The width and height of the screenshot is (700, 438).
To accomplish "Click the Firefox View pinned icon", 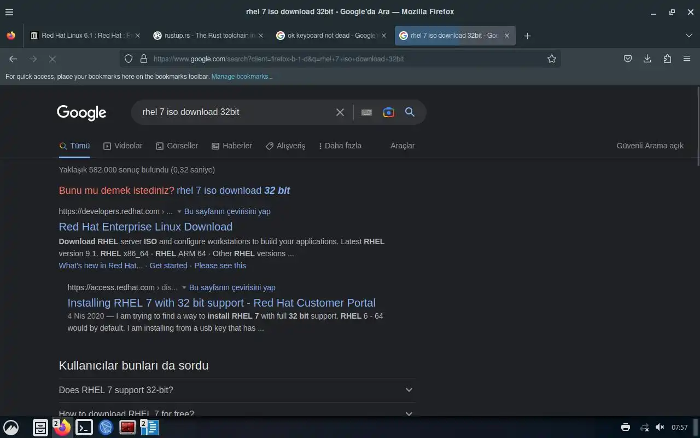I will 11,36.
